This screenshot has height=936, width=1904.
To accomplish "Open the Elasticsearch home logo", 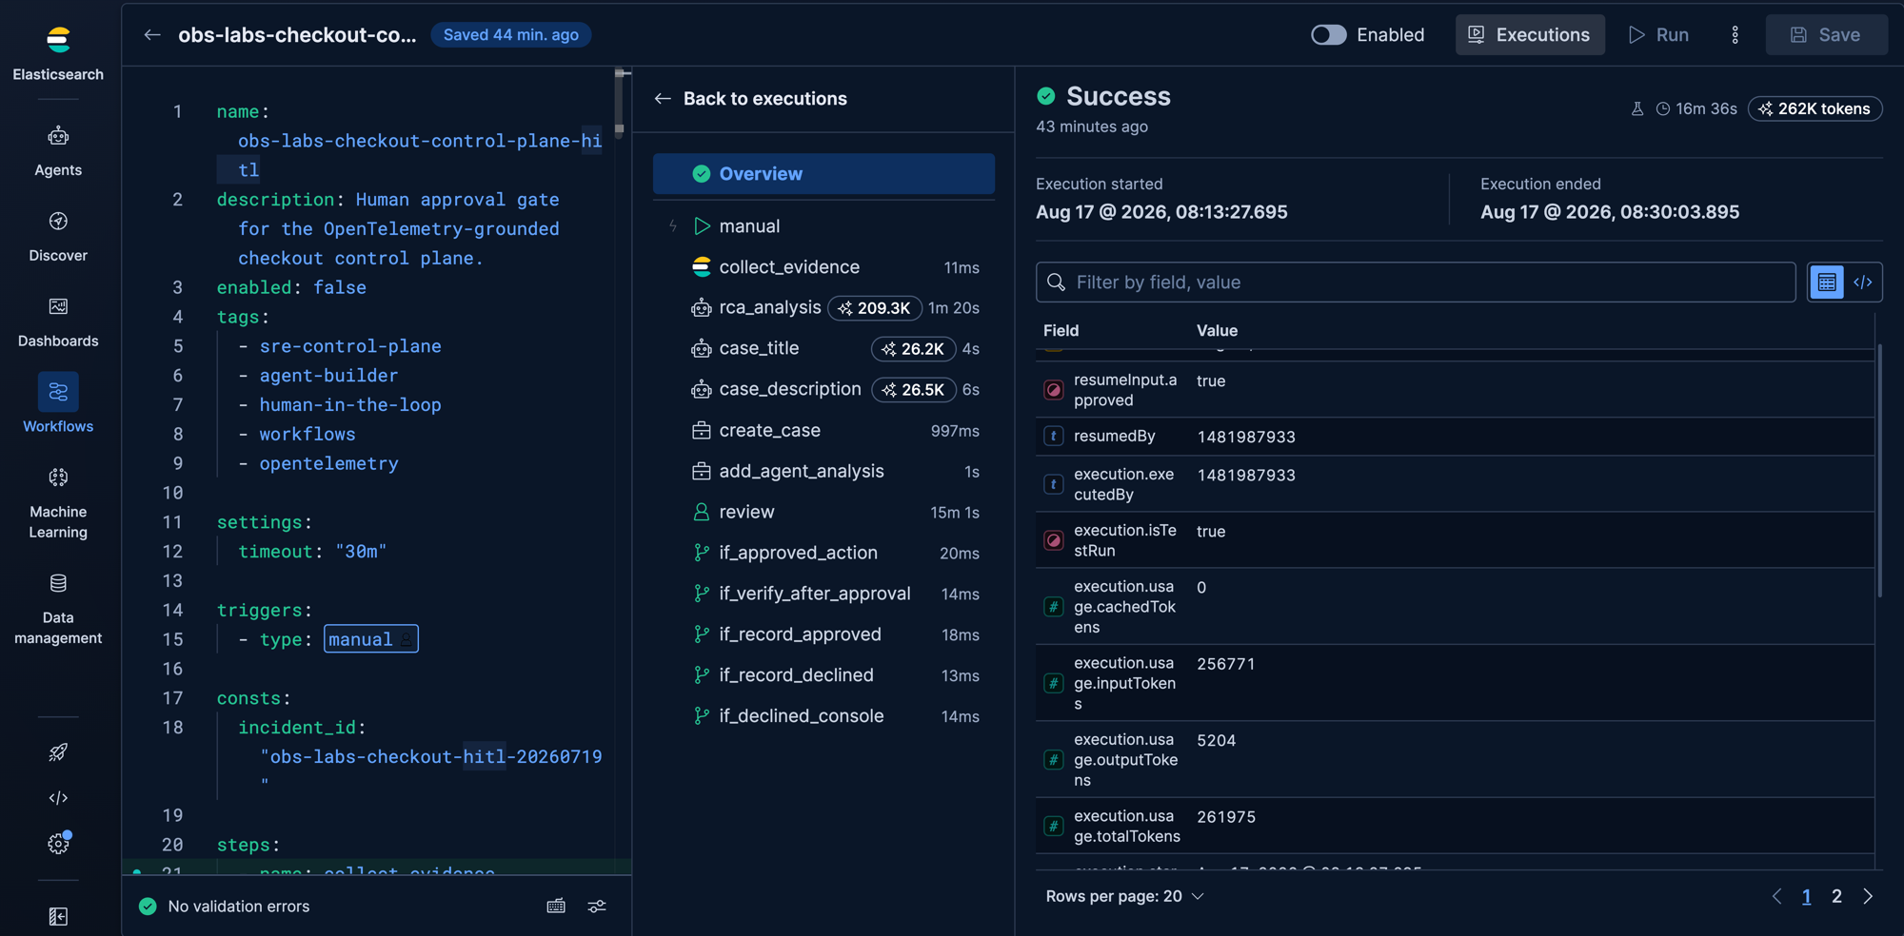I will (58, 40).
